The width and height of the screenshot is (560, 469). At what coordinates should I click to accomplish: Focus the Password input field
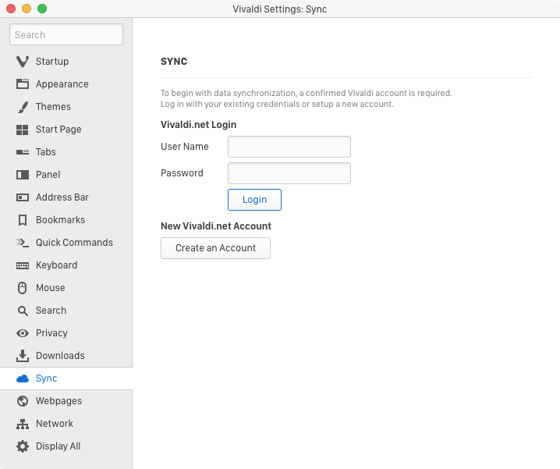point(289,173)
